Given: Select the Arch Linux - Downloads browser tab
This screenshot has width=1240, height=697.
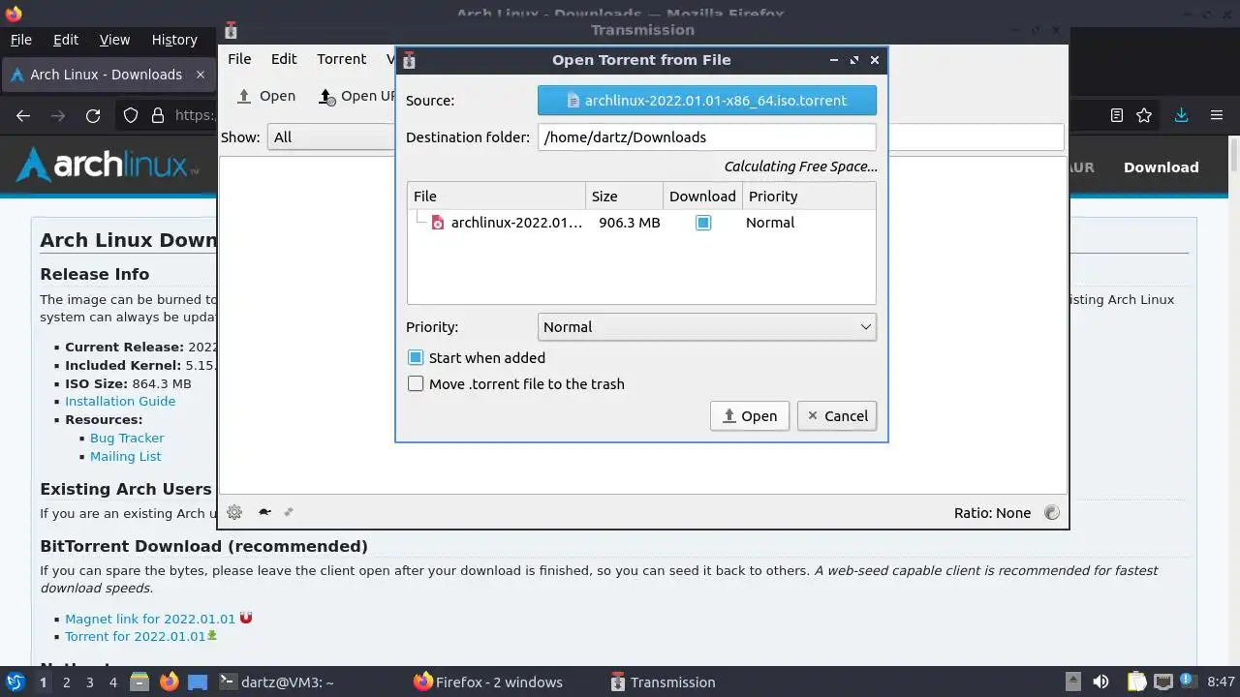Looking at the screenshot, I should (107, 75).
